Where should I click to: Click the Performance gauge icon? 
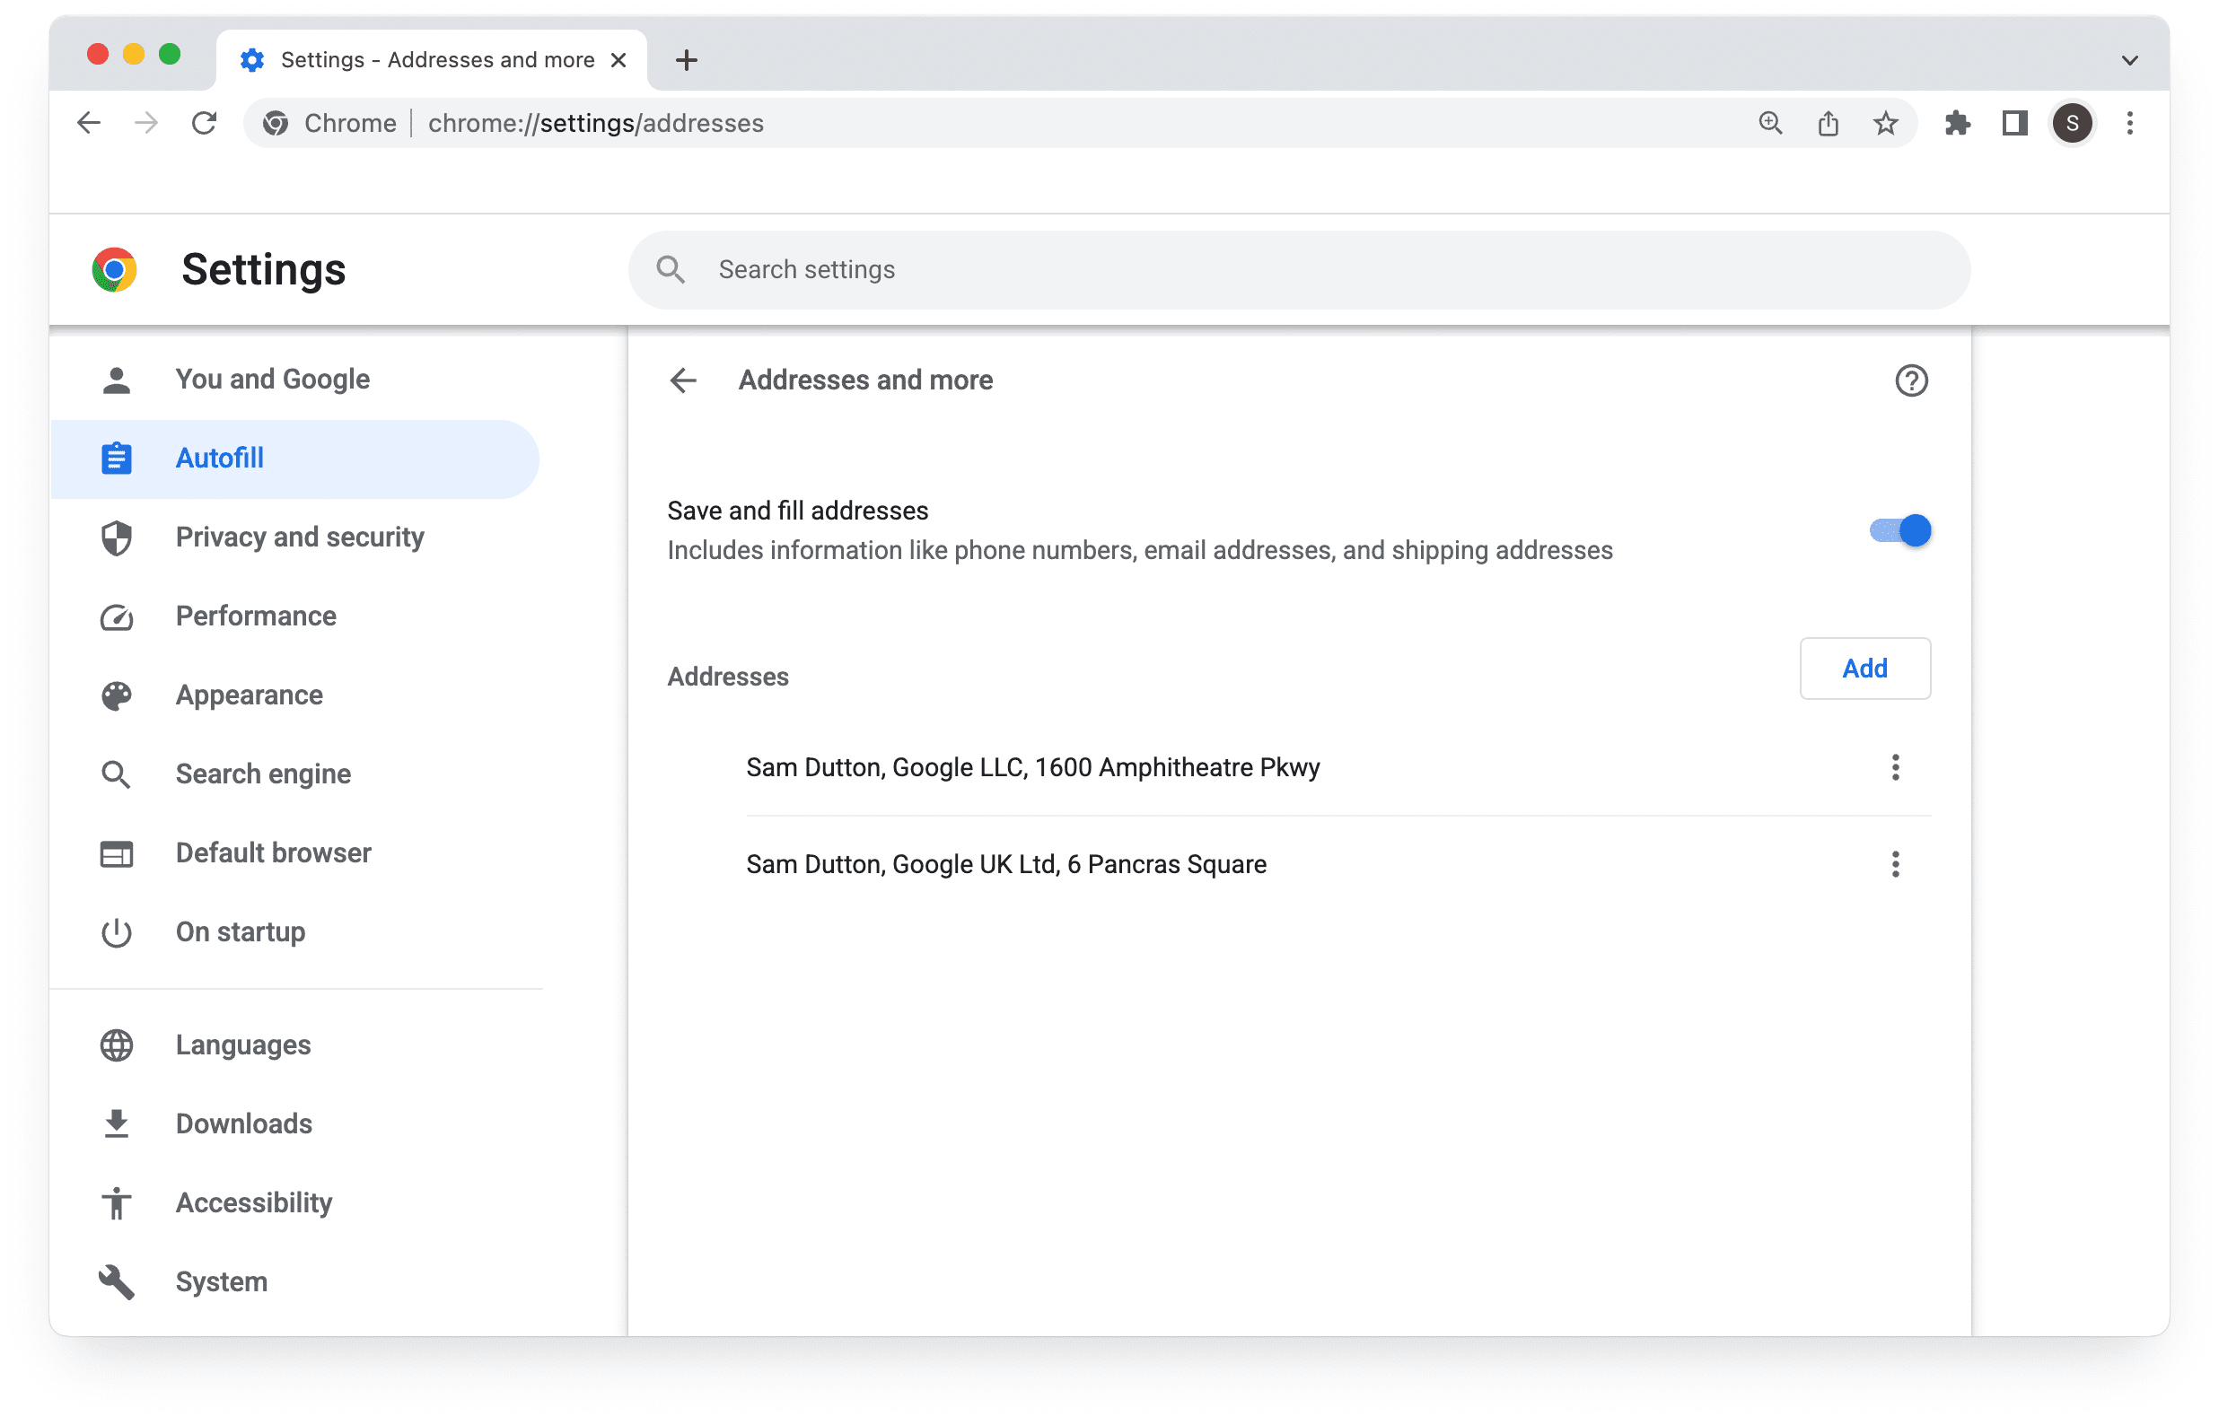pos(115,616)
